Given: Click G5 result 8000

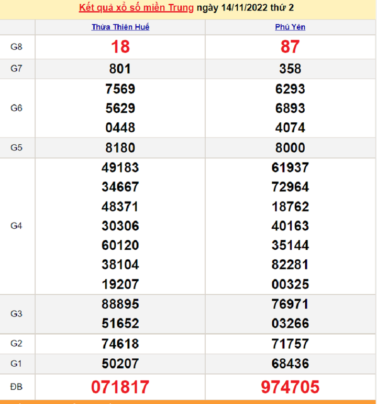Looking at the screenshot, I should (x=290, y=147).
